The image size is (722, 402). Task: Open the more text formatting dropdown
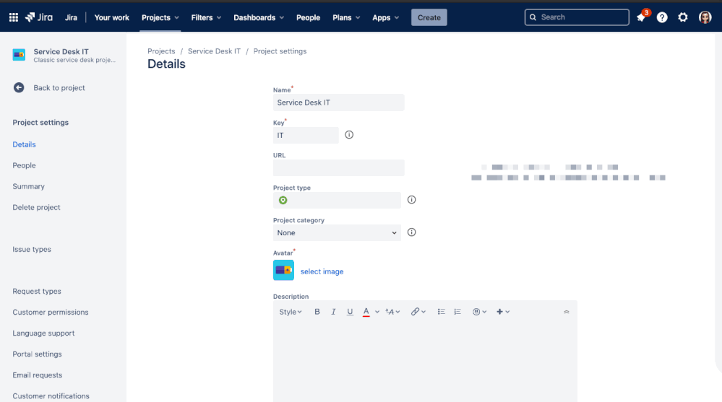pyautogui.click(x=392, y=312)
